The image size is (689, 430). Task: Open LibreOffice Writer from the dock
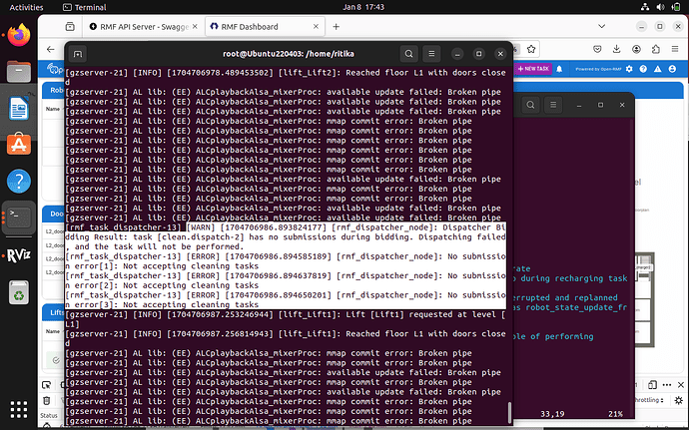(19, 108)
